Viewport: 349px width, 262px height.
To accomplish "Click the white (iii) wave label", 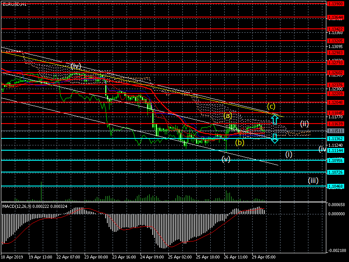I will [313, 180].
